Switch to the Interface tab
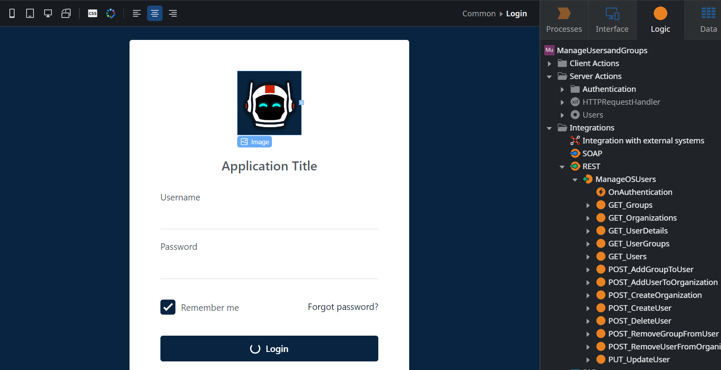This screenshot has height=370, width=721. (612, 20)
